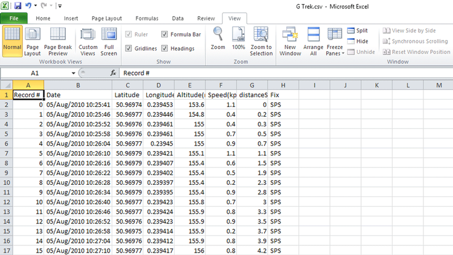Hide the current window
453x255 pixels.
(357, 41)
